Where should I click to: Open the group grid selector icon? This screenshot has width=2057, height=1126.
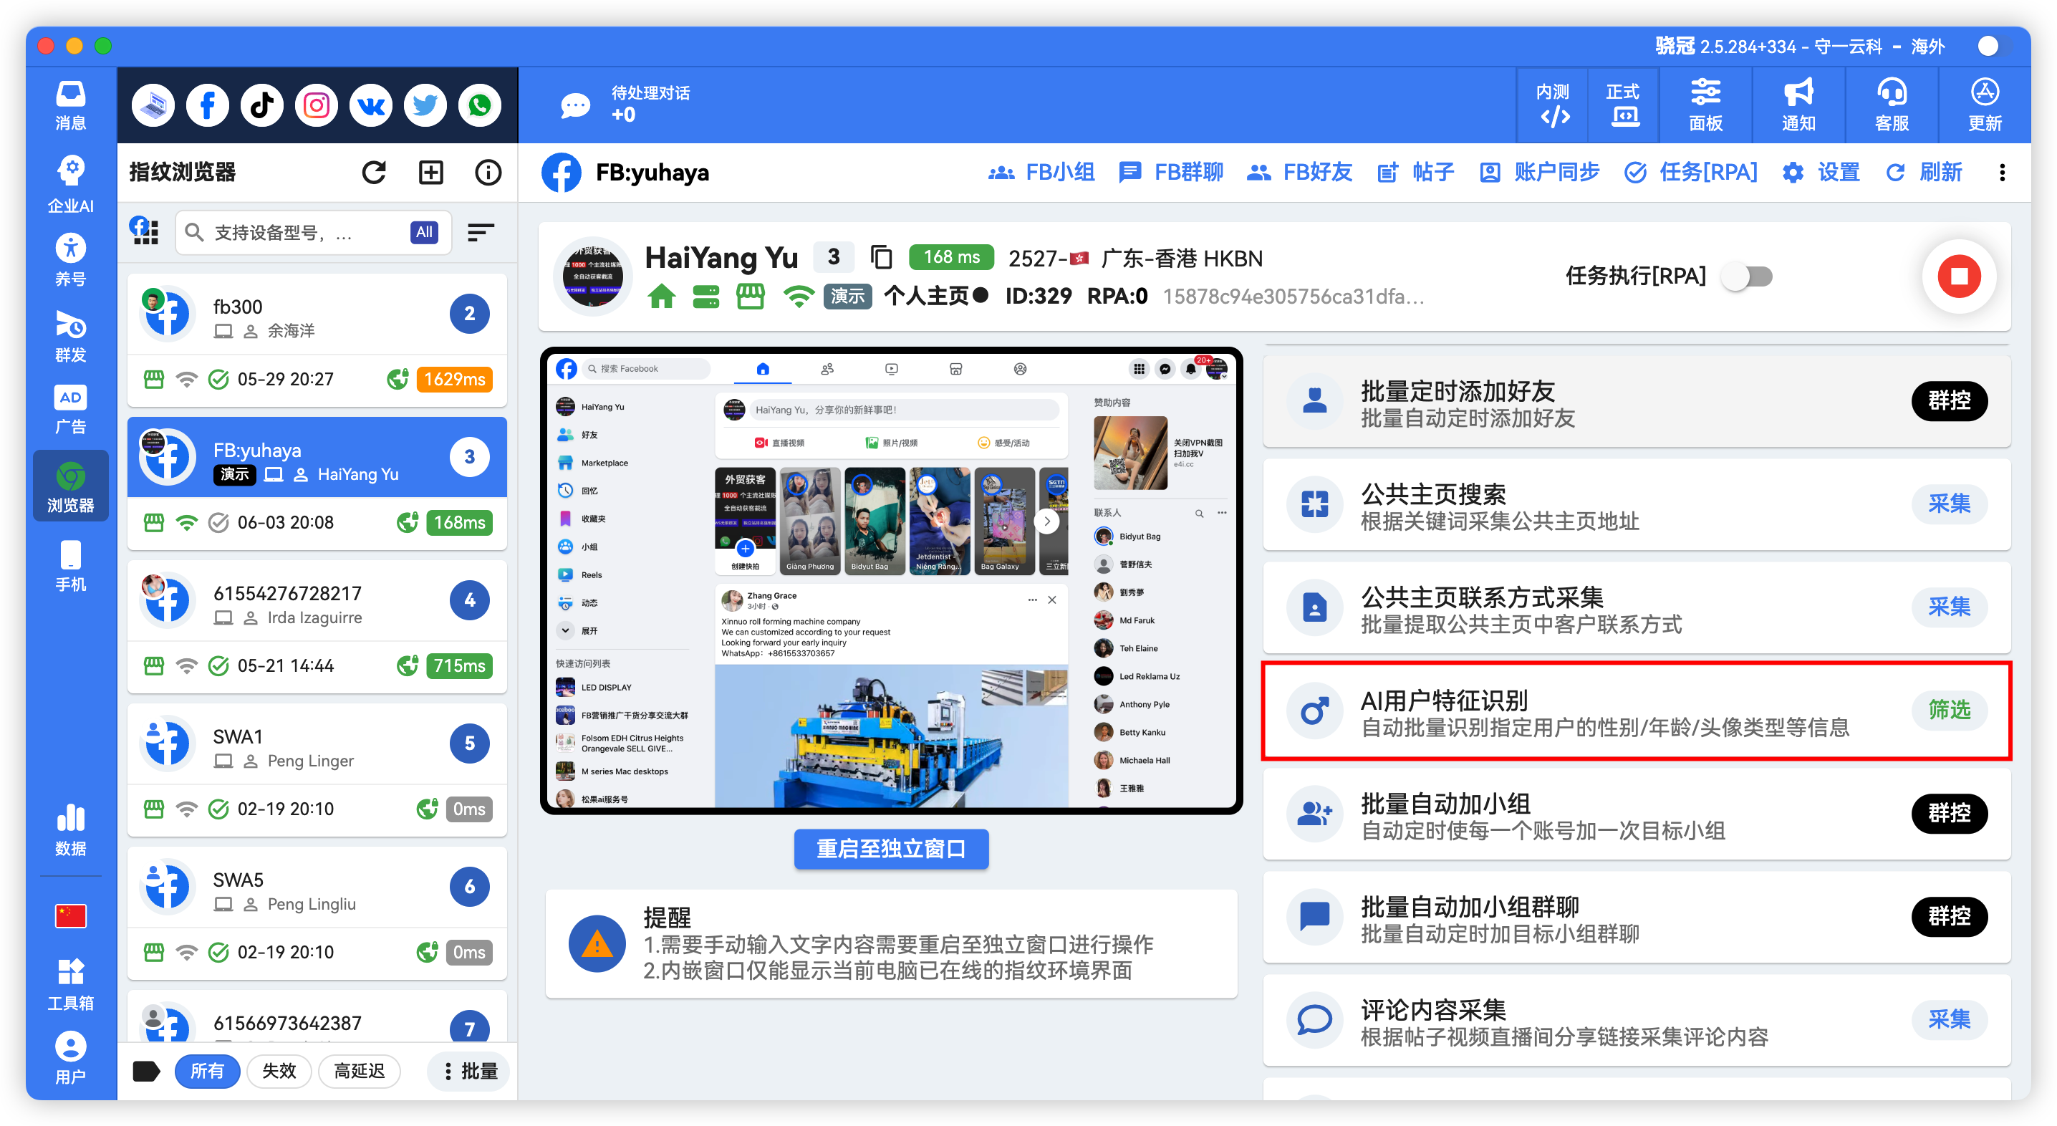click(x=145, y=231)
